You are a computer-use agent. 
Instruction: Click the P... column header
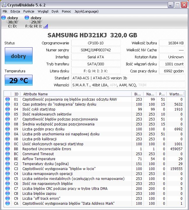(161, 94)
